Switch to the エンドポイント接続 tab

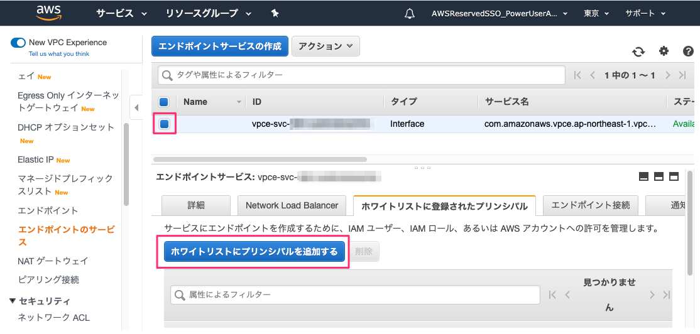tap(591, 205)
